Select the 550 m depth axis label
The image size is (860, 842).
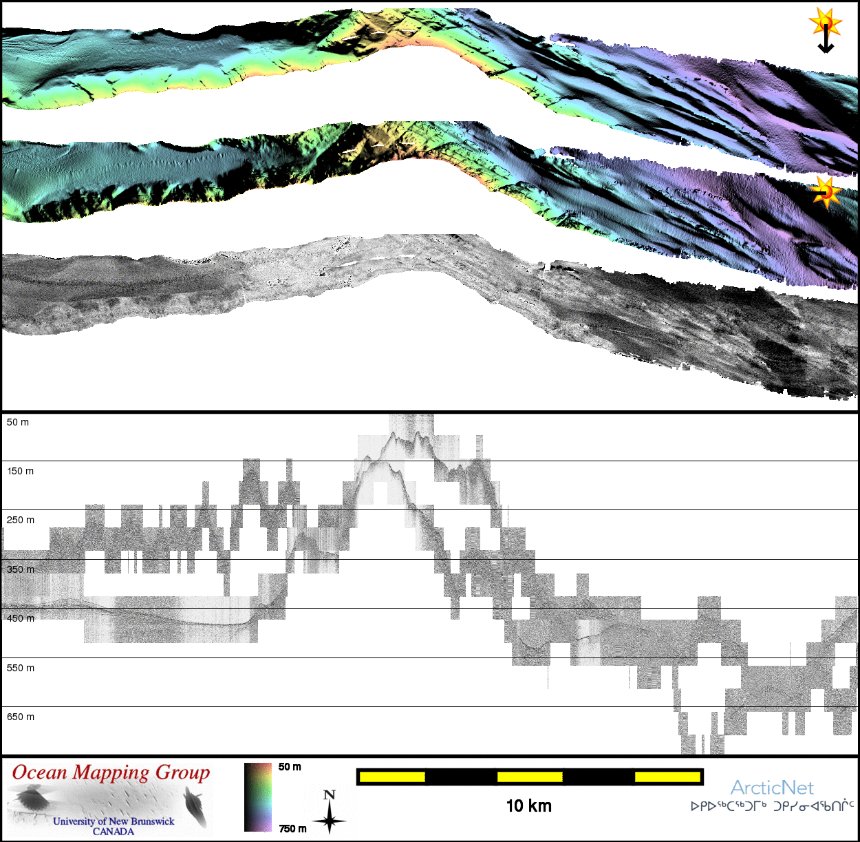[x=20, y=669]
